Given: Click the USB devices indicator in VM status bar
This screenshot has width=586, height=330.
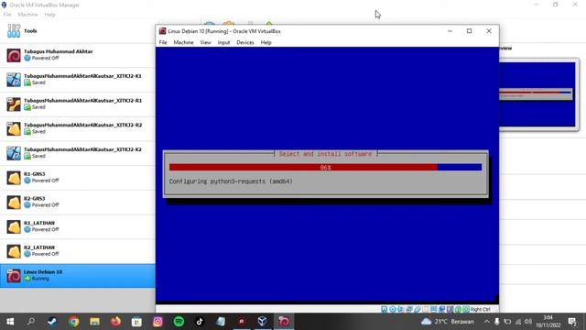Looking at the screenshot, I should pos(418,310).
